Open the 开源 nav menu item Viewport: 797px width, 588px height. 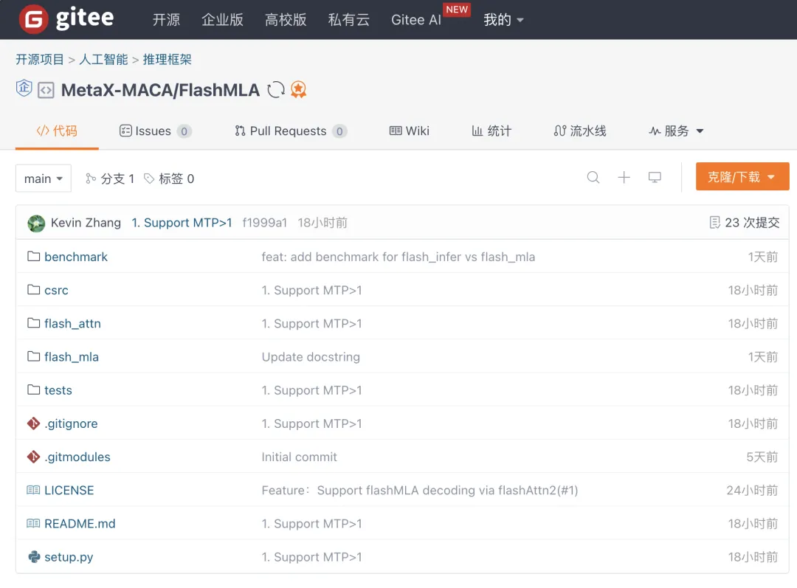tap(166, 20)
